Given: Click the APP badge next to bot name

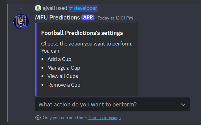Looking at the screenshot, I should [88, 18].
